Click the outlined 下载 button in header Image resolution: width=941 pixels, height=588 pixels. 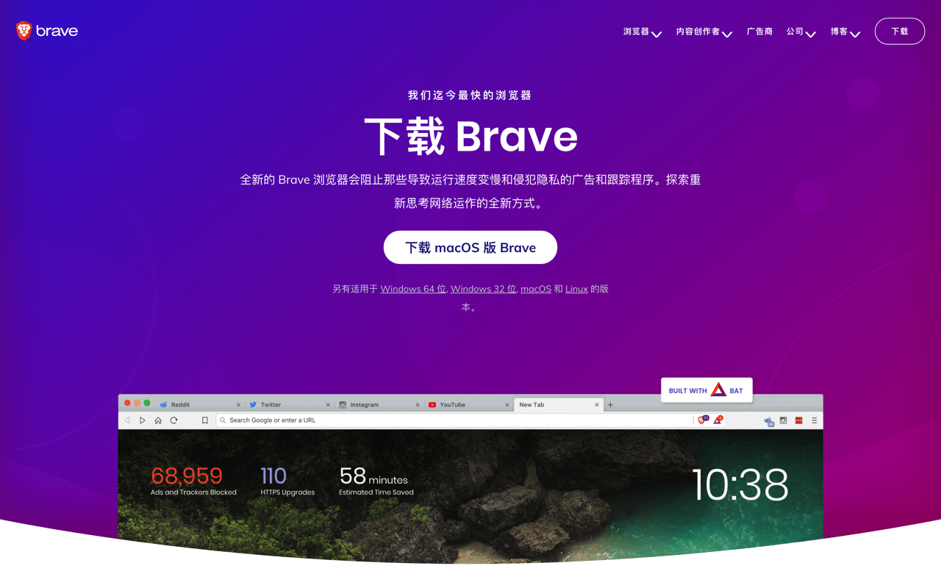pos(900,31)
